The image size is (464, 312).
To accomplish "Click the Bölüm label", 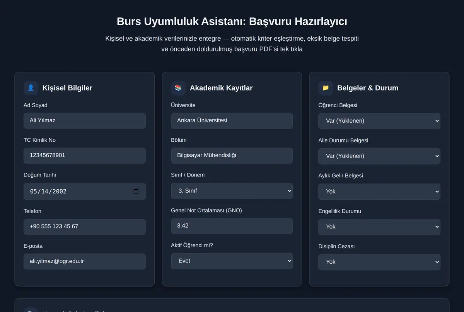I will [179, 140].
